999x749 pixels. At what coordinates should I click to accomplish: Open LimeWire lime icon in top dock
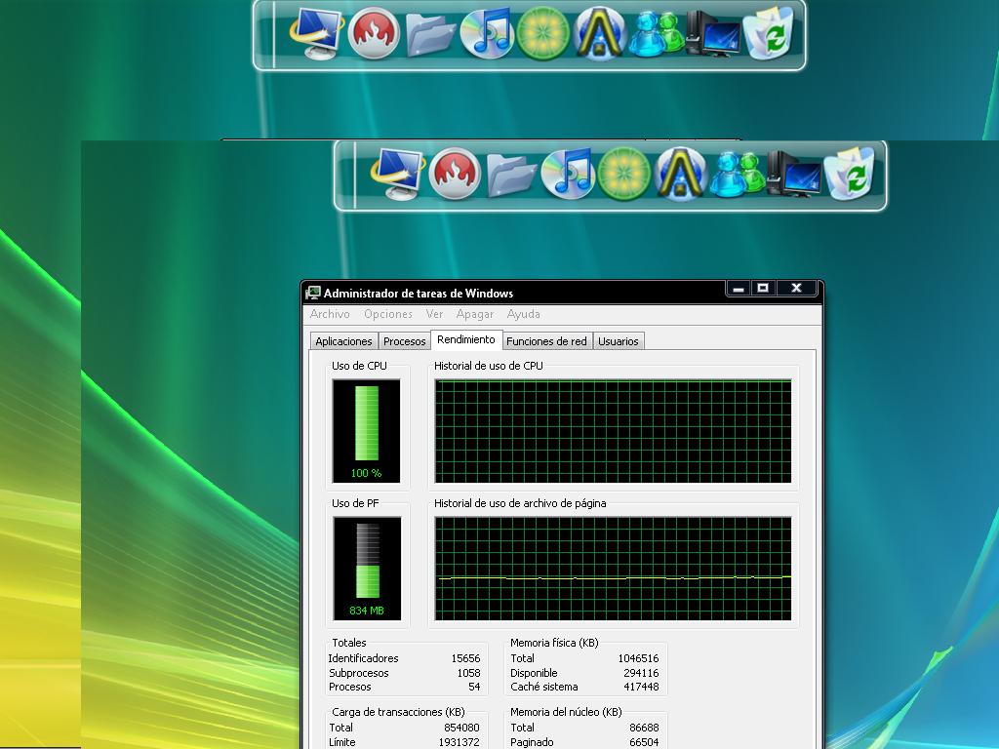coord(543,34)
